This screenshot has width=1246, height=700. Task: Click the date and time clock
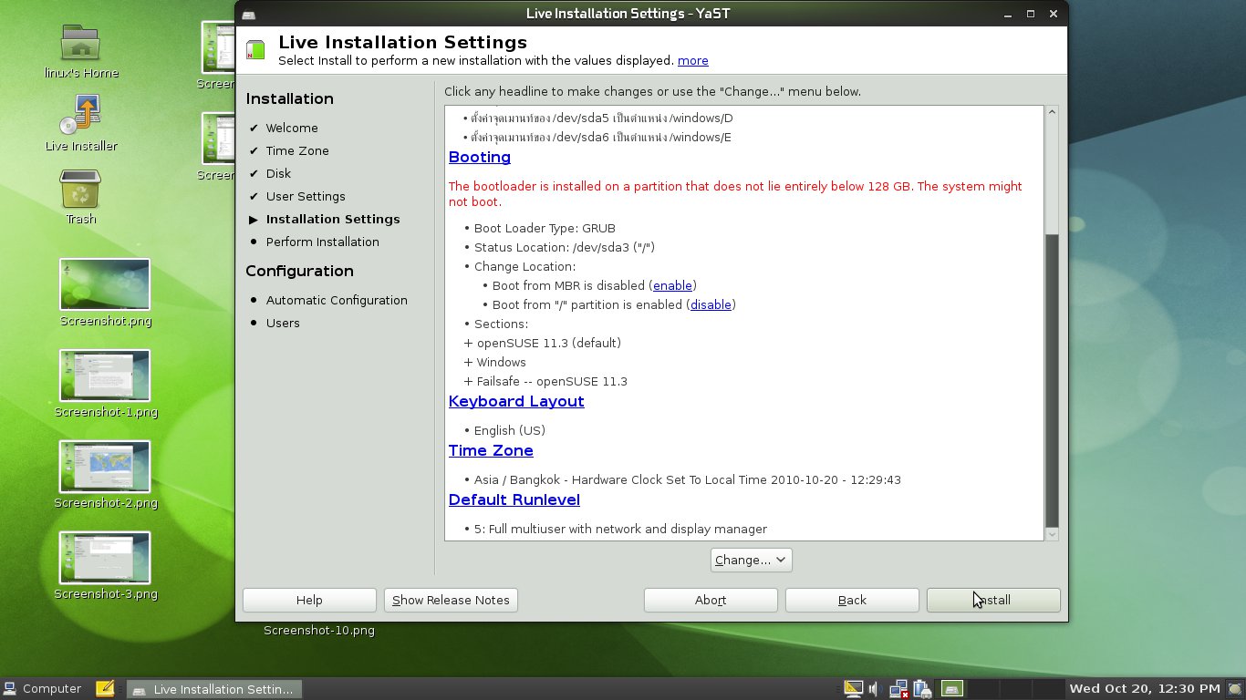pos(1144,689)
